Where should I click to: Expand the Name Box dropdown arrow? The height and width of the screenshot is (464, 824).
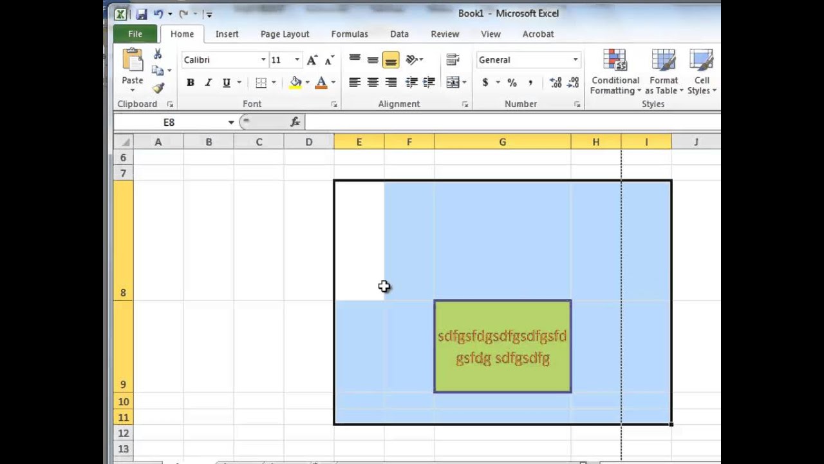tap(230, 122)
